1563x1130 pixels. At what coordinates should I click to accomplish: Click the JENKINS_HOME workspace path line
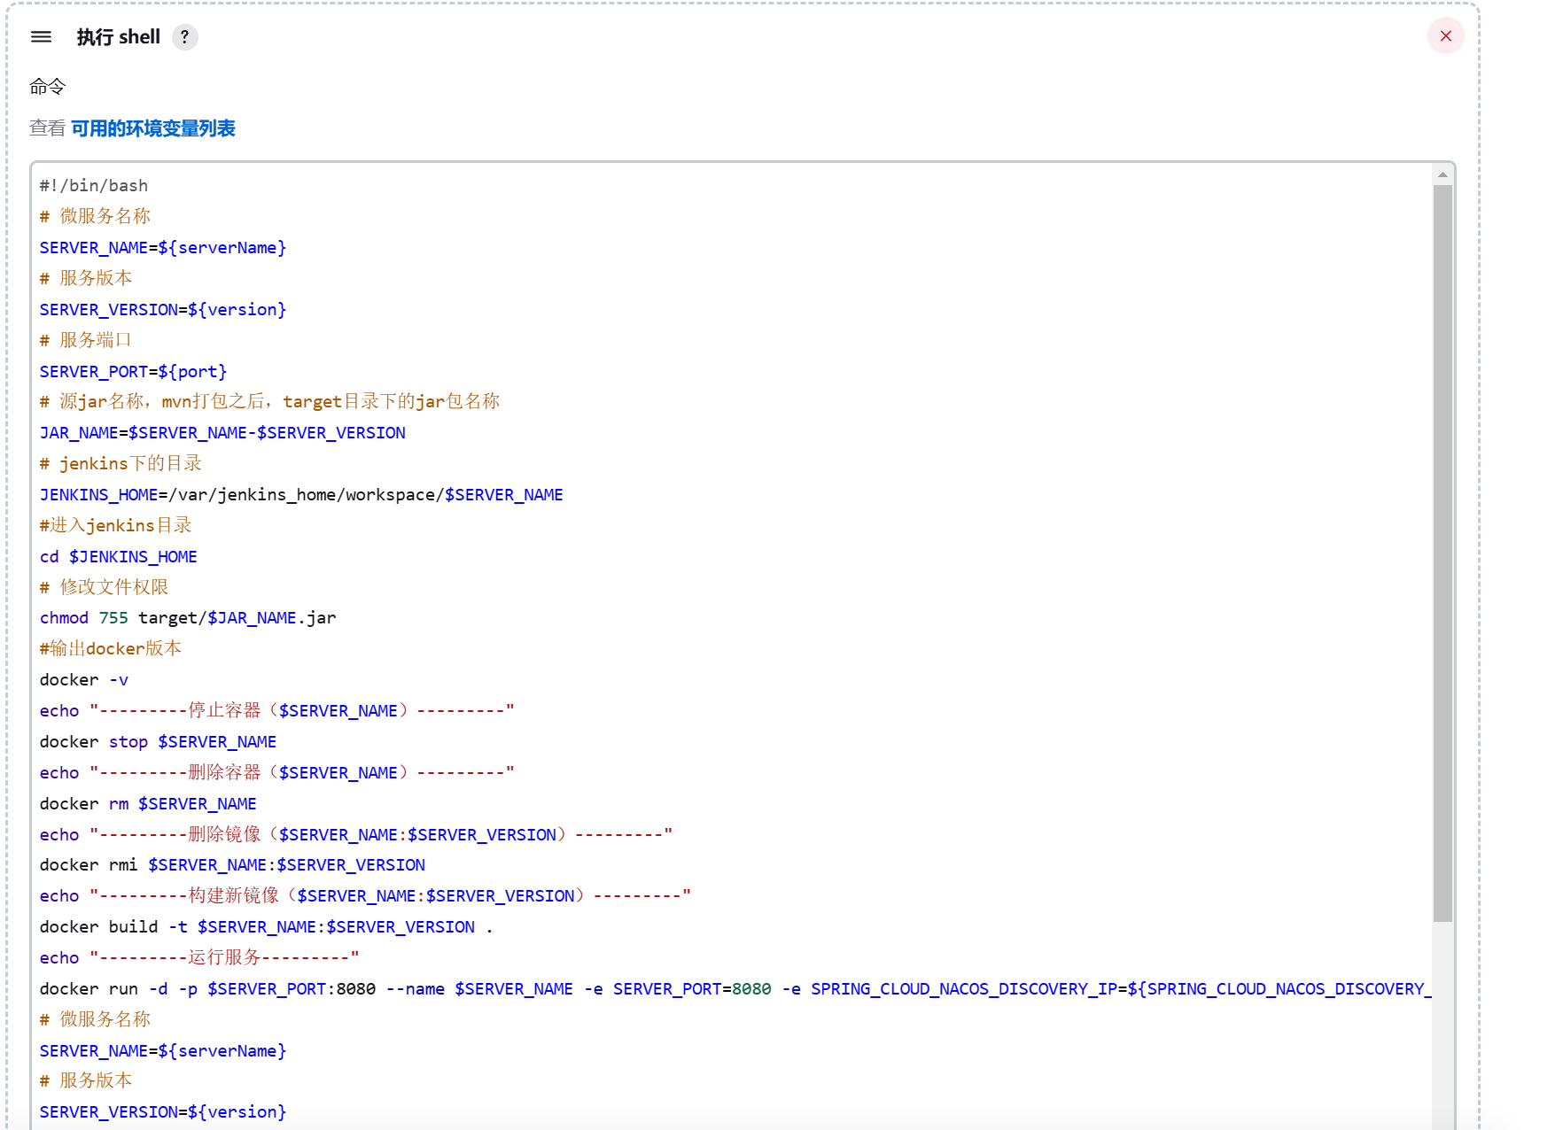(301, 495)
